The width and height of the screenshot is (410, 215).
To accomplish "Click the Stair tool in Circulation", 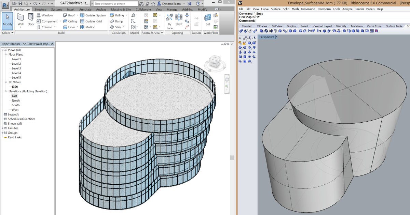I will pos(115,27).
